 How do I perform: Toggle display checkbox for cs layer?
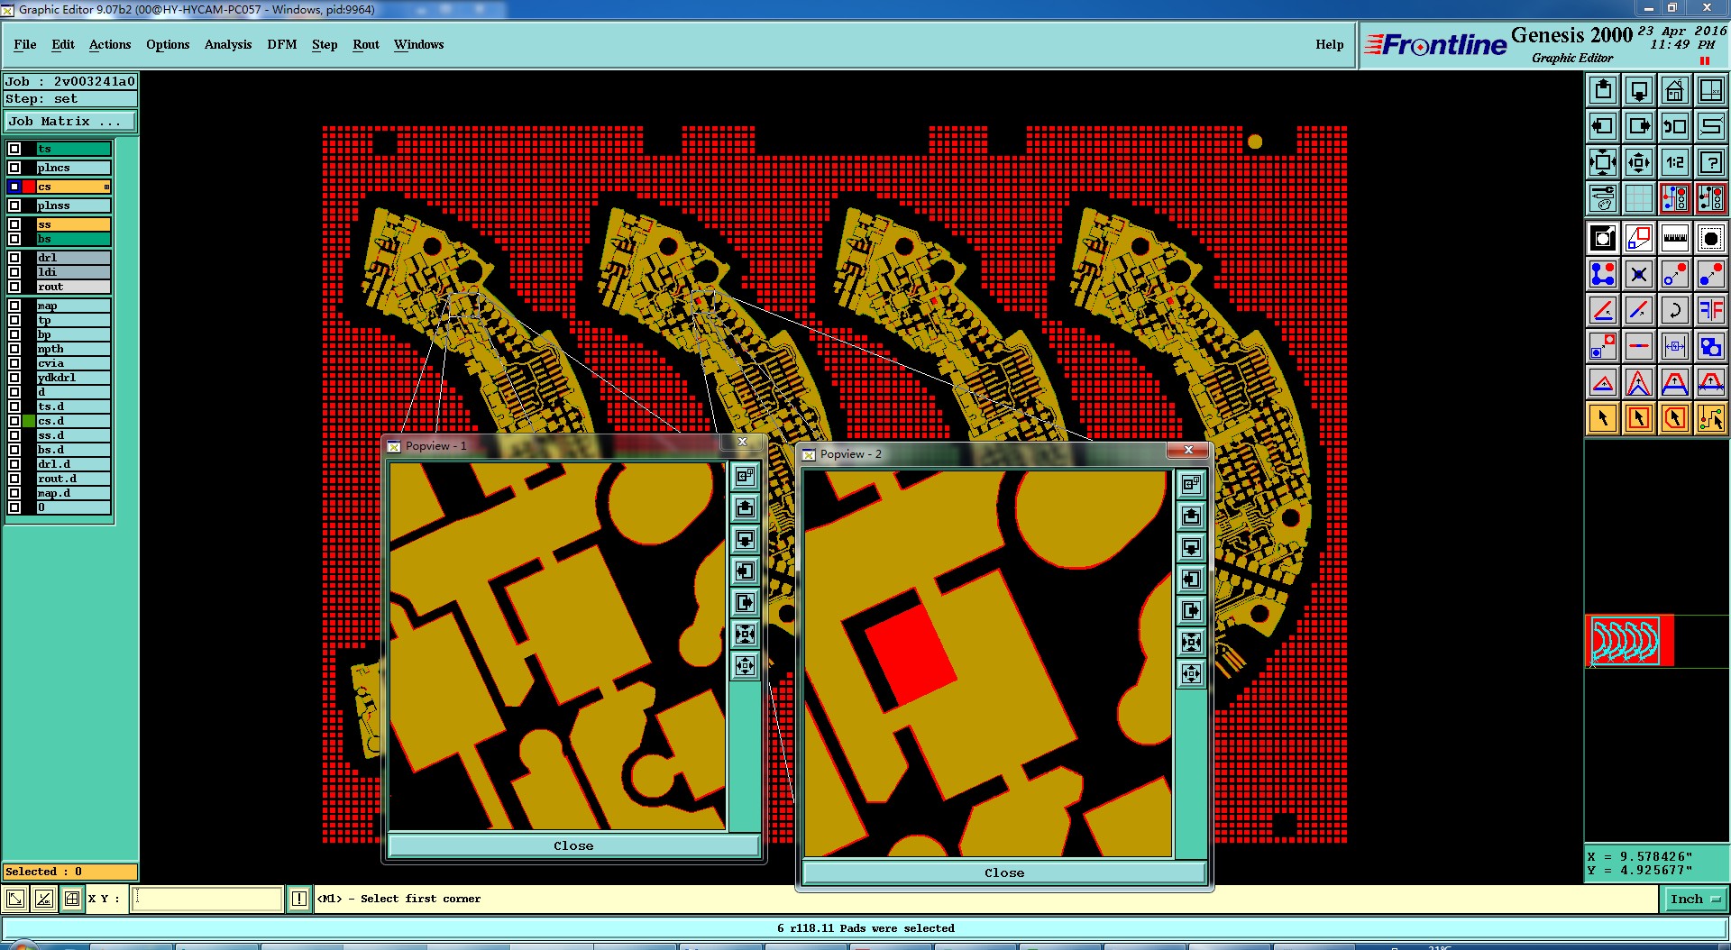click(x=14, y=187)
